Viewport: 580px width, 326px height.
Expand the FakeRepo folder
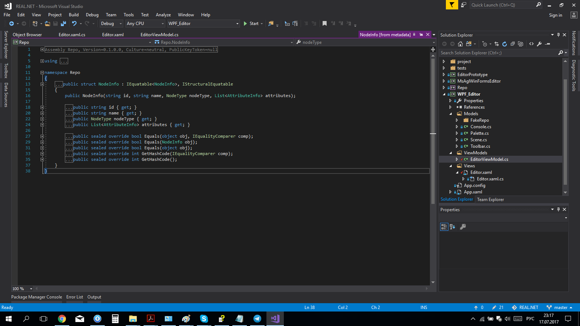click(x=457, y=120)
